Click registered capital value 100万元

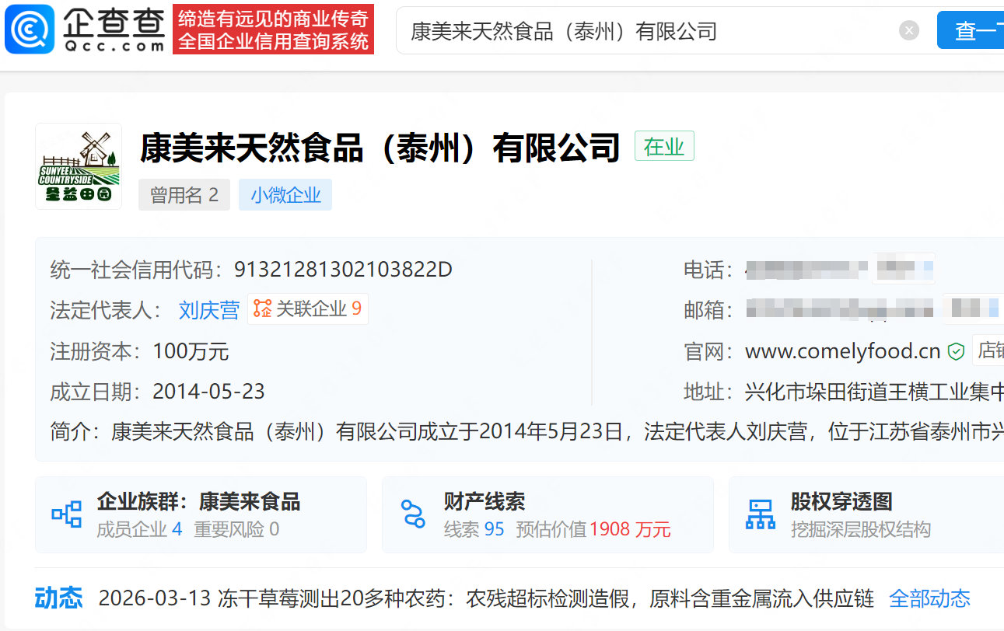(191, 351)
